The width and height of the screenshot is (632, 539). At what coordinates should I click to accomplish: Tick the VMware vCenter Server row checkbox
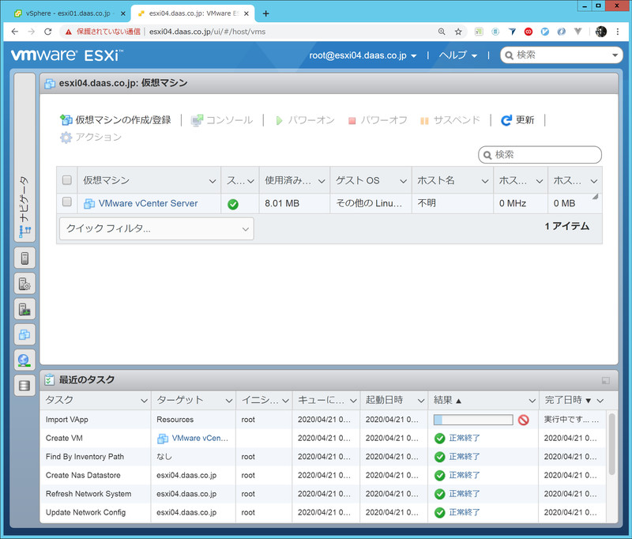pyautogui.click(x=67, y=203)
